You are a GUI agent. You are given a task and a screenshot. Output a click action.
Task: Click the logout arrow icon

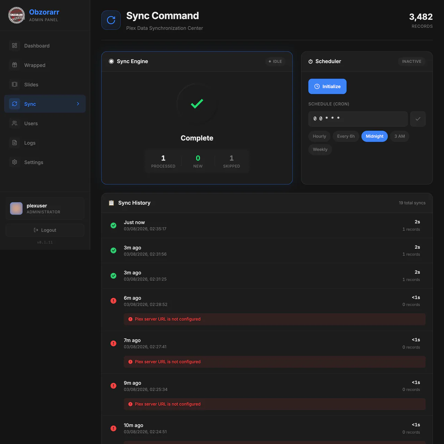(36, 230)
